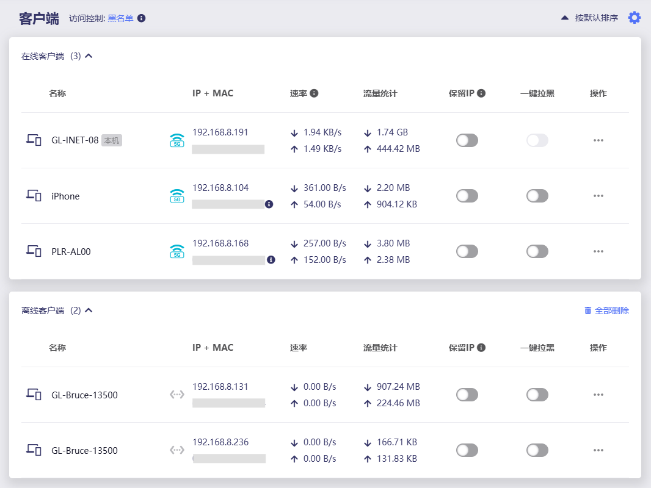651x488 pixels.
Task: Click 全部删除 to delete offline clients
Action: click(x=611, y=310)
